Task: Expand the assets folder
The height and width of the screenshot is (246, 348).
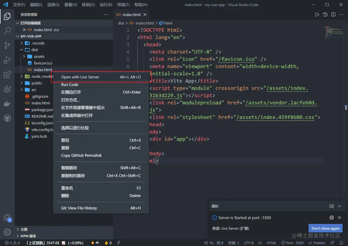Action: (x=24, y=56)
